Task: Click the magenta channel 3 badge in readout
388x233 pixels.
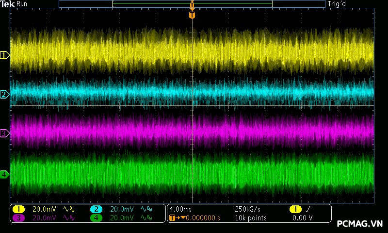Action: point(18,218)
